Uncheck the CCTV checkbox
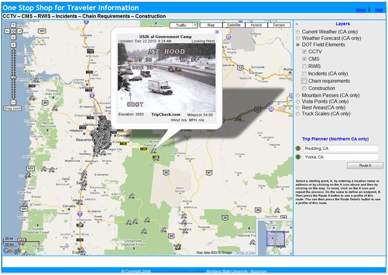 point(304,52)
